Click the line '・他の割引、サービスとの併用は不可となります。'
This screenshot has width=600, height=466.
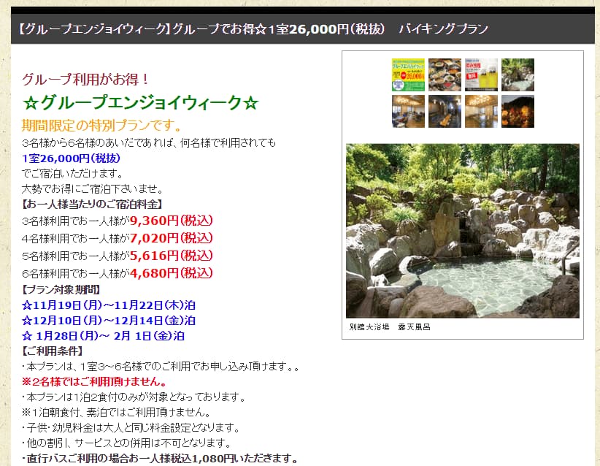tap(127, 443)
